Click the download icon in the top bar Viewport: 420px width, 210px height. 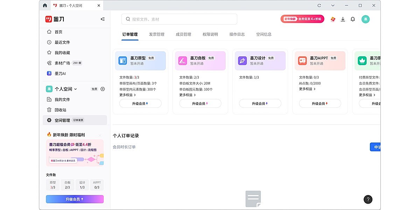(343, 19)
